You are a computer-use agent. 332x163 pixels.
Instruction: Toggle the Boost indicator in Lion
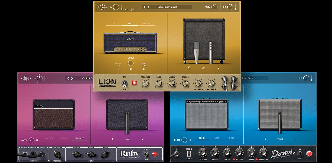click(x=130, y=69)
